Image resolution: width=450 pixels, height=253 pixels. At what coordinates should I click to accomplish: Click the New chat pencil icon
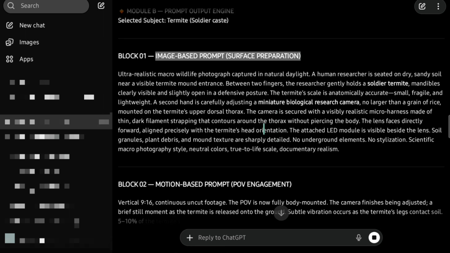point(10,25)
